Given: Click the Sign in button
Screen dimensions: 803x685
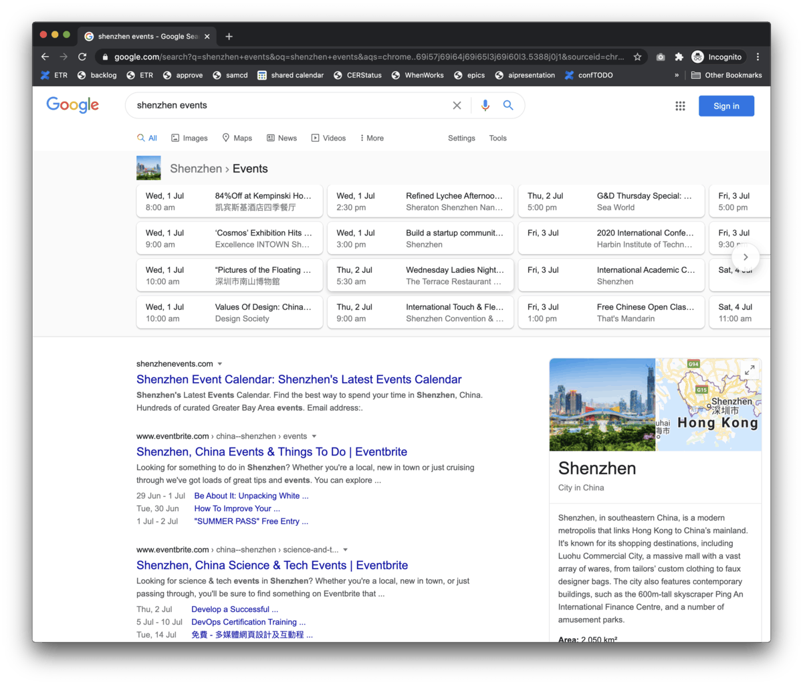Looking at the screenshot, I should pyautogui.click(x=726, y=106).
